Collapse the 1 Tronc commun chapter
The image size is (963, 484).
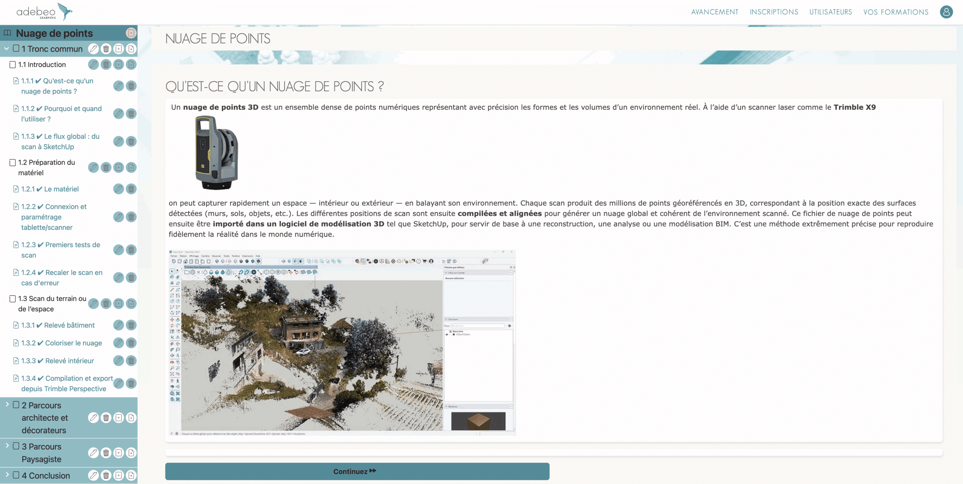click(x=6, y=49)
